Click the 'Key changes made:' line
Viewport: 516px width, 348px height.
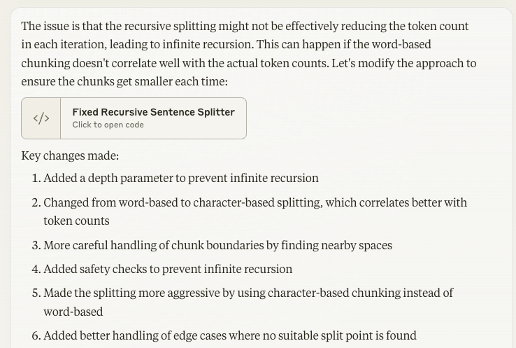click(70, 155)
